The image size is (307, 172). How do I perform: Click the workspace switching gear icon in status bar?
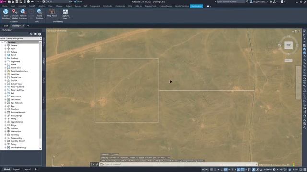point(274,170)
